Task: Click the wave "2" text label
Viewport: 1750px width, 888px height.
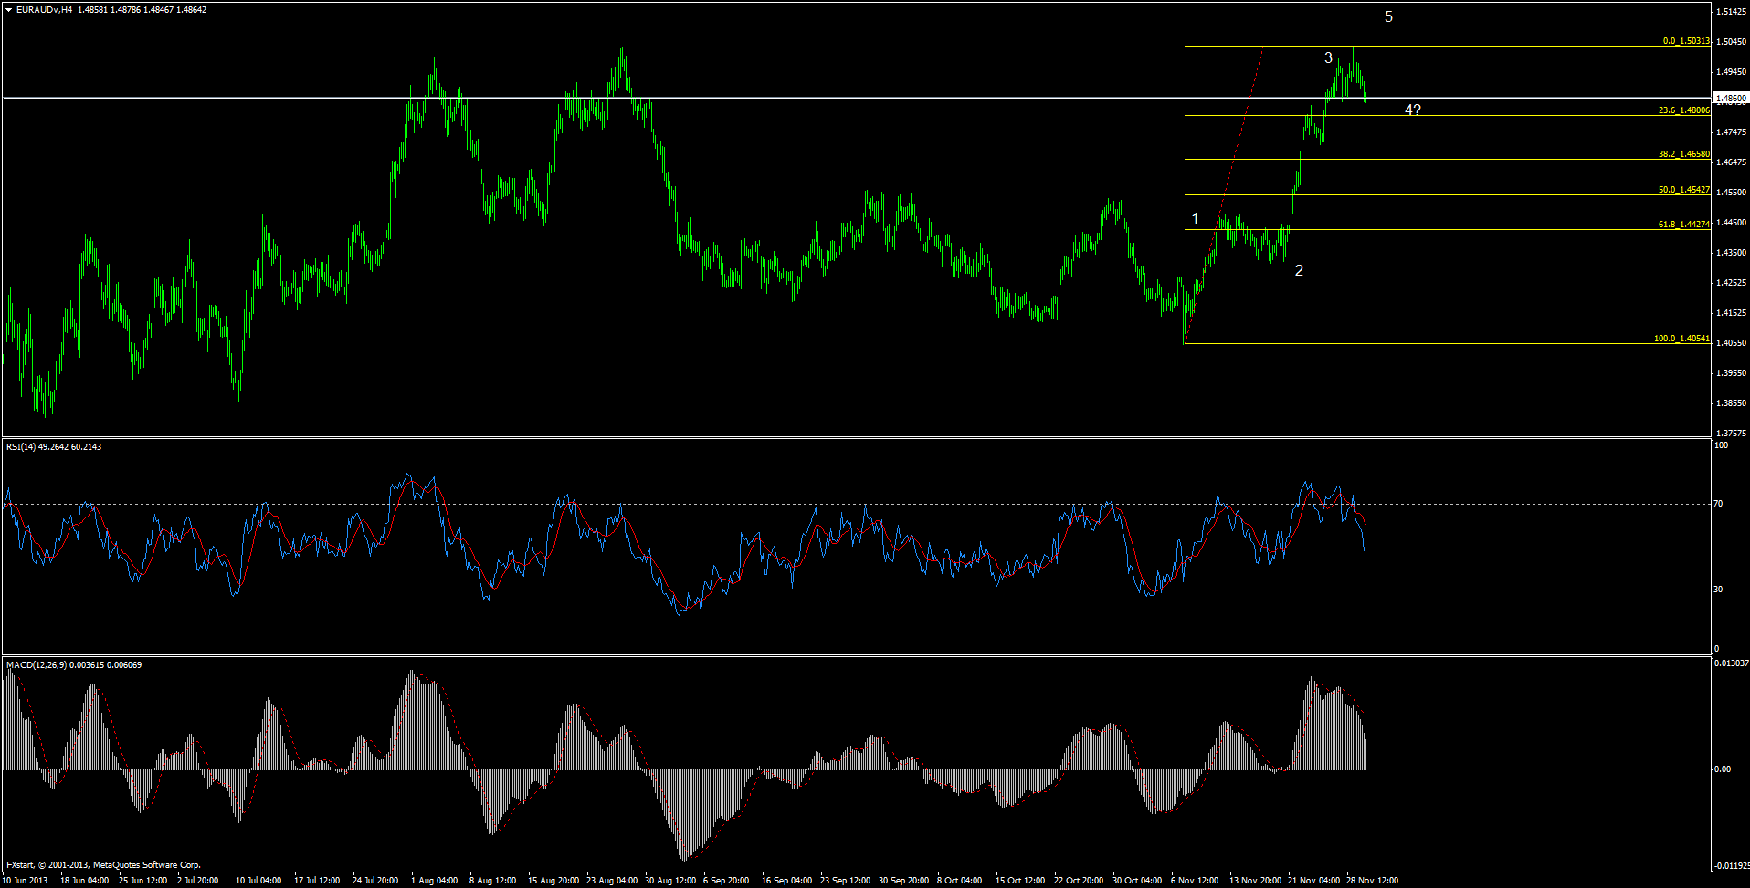Action: (1299, 271)
